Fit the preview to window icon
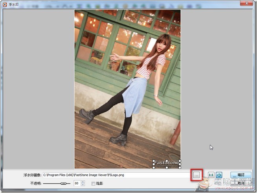The width and height of the screenshot is (257, 193). [219, 175]
